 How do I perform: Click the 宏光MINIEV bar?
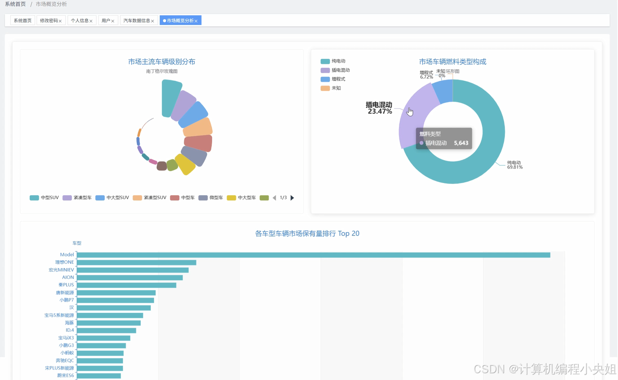point(133,270)
